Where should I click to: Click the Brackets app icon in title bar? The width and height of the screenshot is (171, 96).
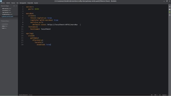pos(1,1)
